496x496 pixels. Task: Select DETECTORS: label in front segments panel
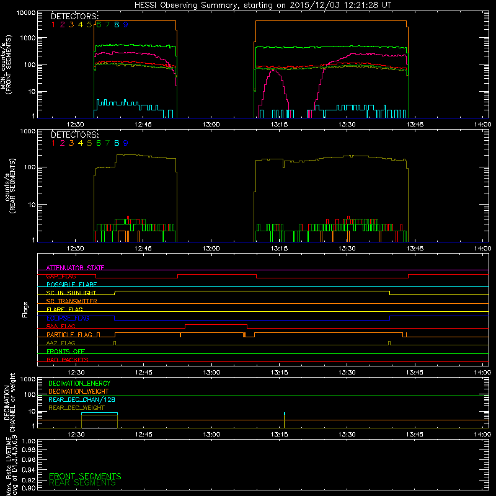point(74,16)
